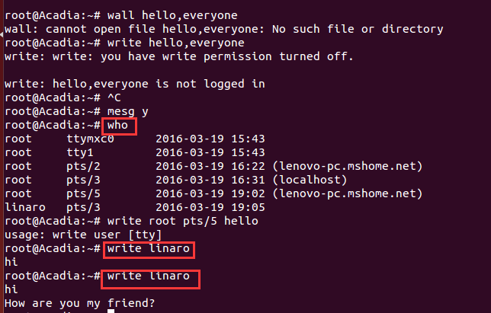The image size is (491, 313).
Task: Click 'hello,everyone is not logged in' line
Action: 159,84
